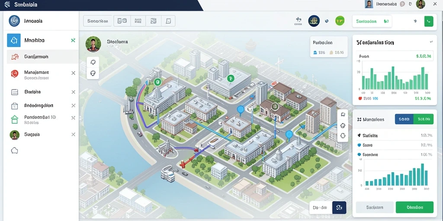Click the small blue arrow icon in toolbar
Screen dimensions: 443x221
(x=327, y=21)
